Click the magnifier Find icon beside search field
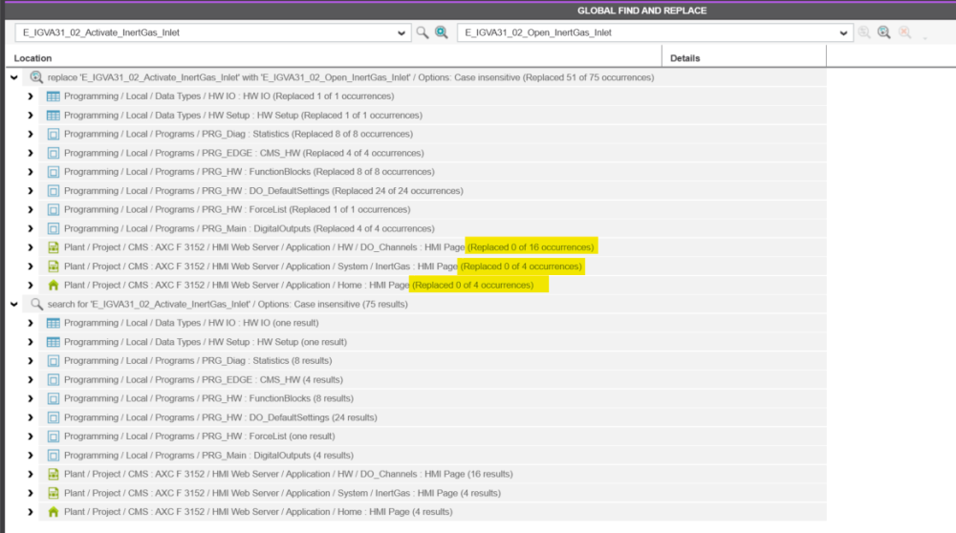 pos(422,32)
